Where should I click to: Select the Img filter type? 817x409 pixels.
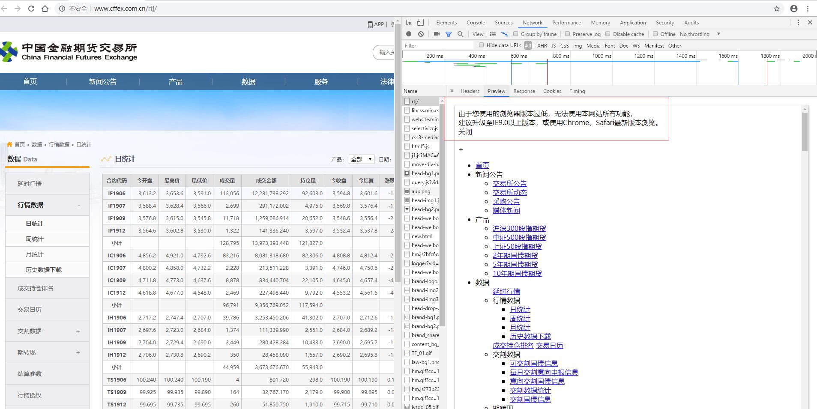[x=578, y=45]
